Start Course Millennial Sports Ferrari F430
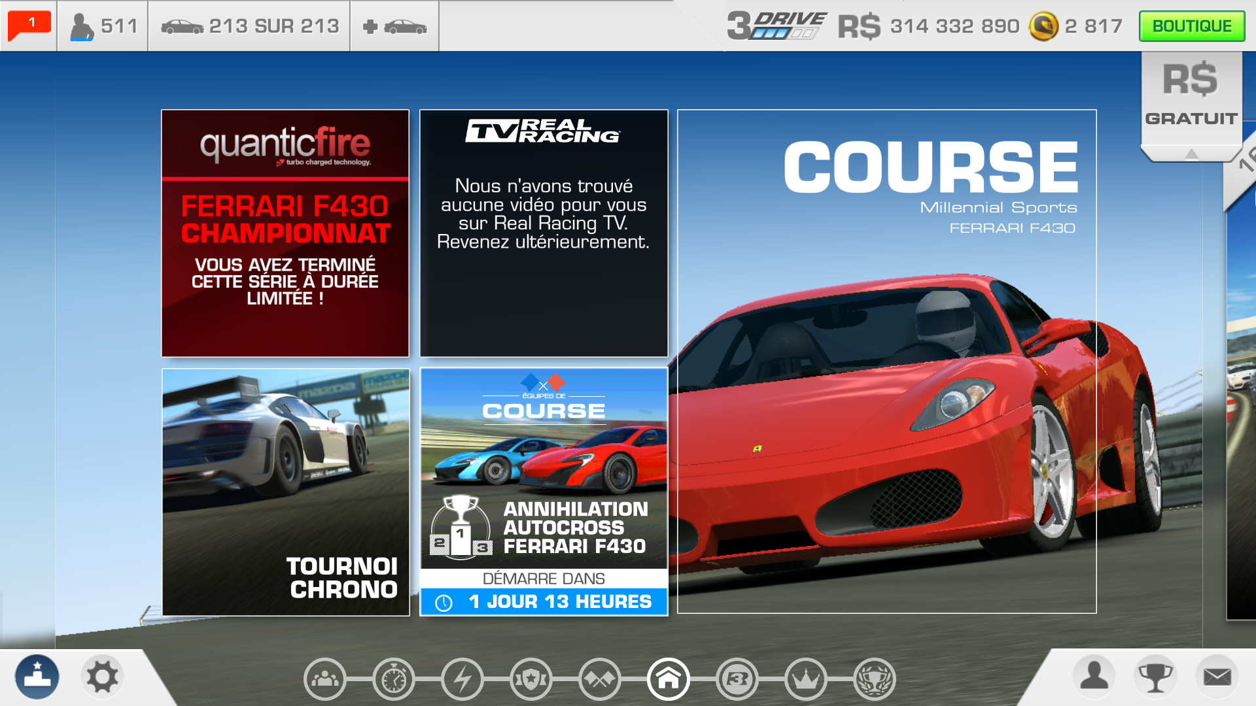The width and height of the screenshot is (1256, 706). [887, 361]
